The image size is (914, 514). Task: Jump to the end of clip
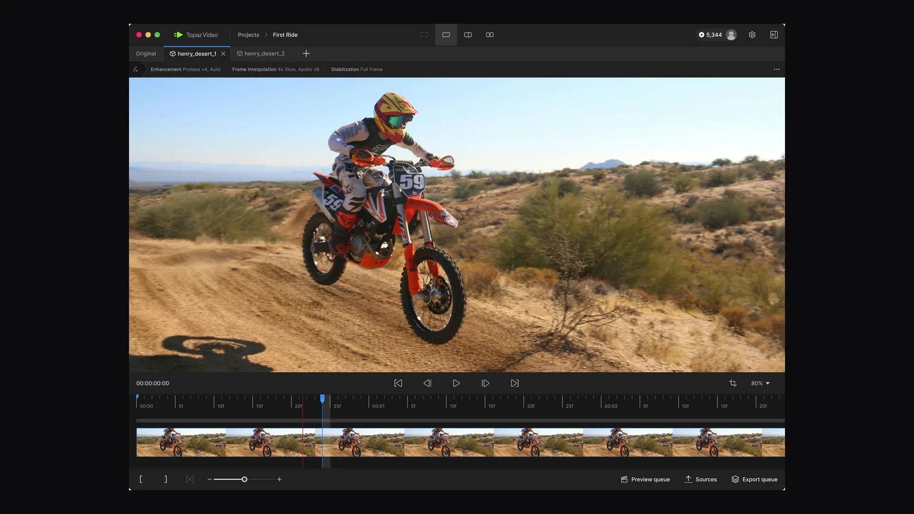tap(515, 383)
